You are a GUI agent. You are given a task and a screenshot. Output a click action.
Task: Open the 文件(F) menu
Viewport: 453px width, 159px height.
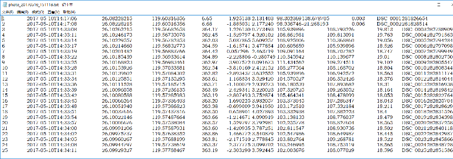pyautogui.click(x=8, y=12)
